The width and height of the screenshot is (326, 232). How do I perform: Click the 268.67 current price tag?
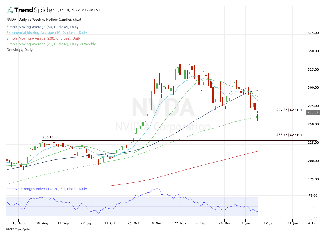[313, 112]
